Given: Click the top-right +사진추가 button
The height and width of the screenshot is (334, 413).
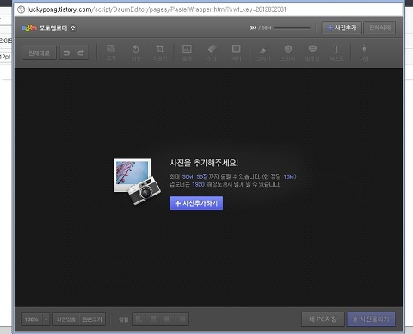Looking at the screenshot, I should (x=342, y=28).
